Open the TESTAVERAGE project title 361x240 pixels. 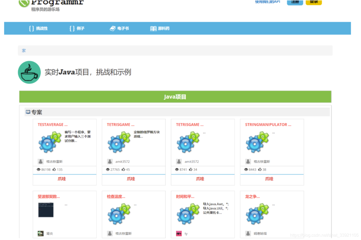point(52,125)
